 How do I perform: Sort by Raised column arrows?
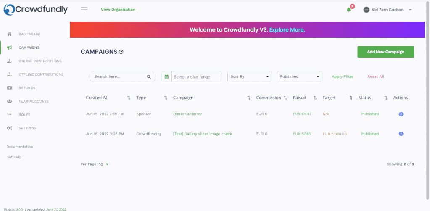(x=315, y=98)
